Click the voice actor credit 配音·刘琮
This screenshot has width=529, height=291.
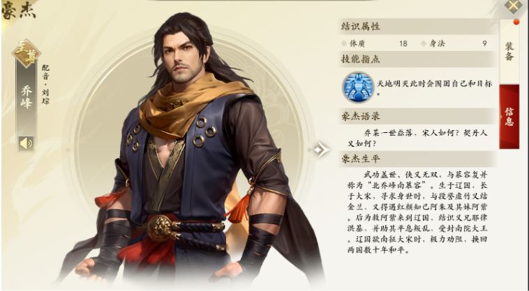[x=45, y=84]
